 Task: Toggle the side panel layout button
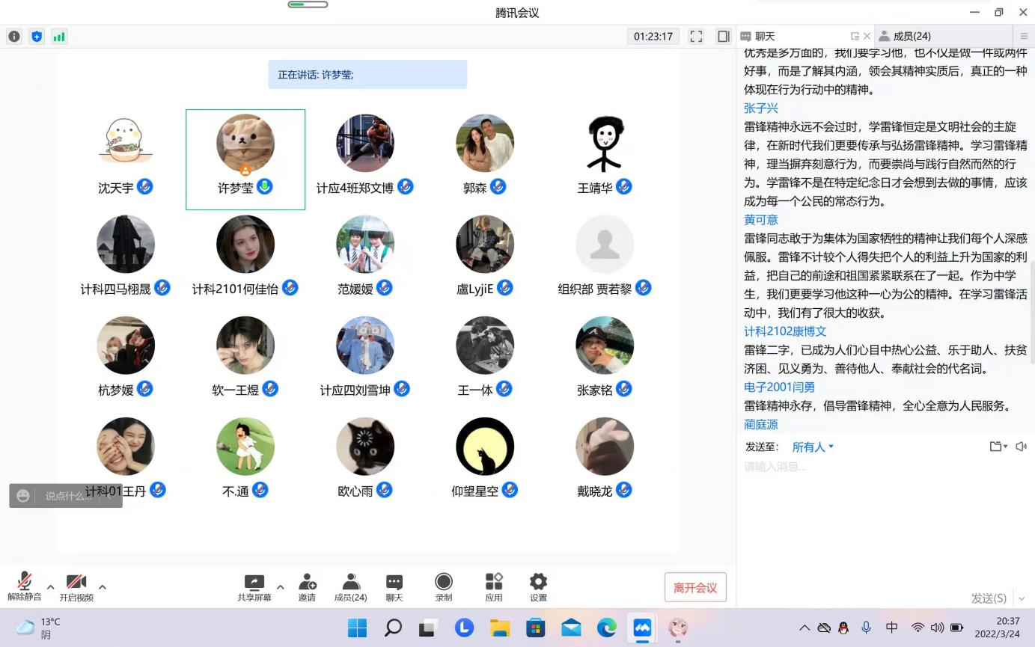pyautogui.click(x=723, y=36)
